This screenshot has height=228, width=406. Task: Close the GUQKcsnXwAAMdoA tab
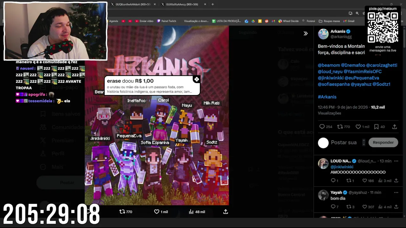(x=155, y=4)
